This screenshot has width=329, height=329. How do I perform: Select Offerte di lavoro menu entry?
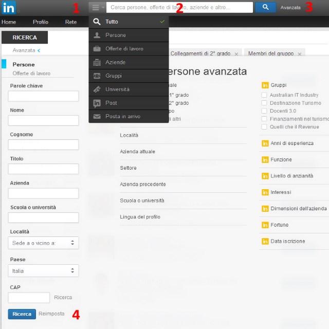click(x=129, y=49)
